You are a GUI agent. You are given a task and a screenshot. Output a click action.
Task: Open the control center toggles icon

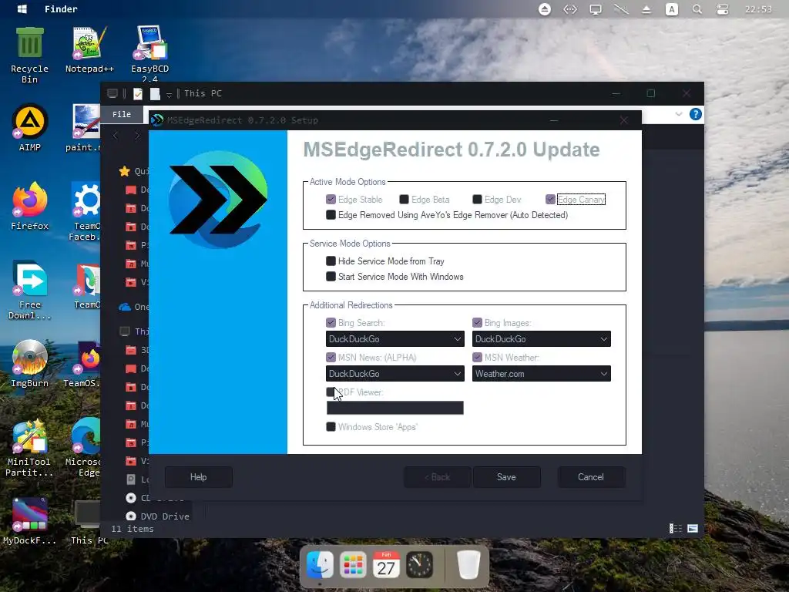tap(723, 9)
